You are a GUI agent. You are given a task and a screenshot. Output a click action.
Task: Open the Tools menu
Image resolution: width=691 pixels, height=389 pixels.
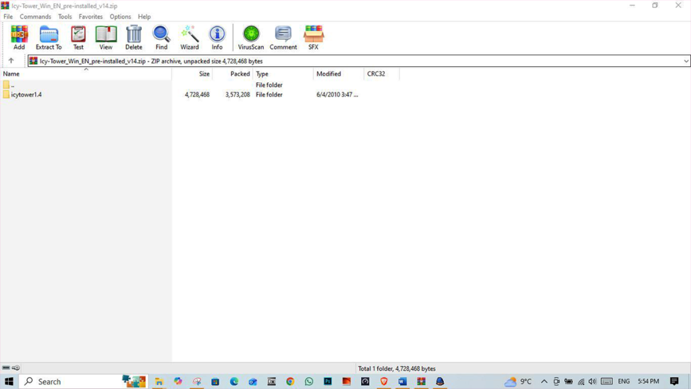65,17
